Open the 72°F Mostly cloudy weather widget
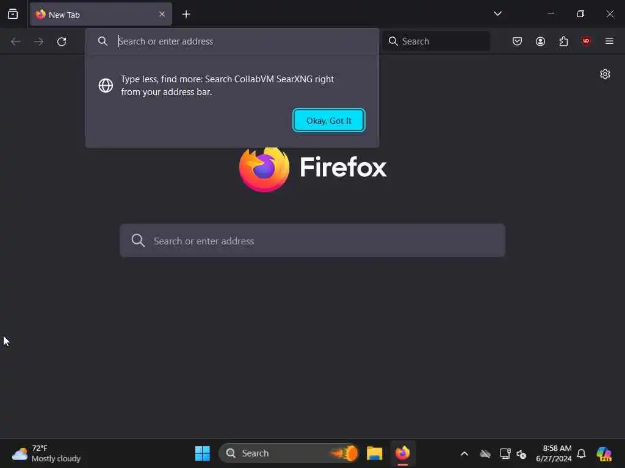This screenshot has height=468, width=625. 46,453
